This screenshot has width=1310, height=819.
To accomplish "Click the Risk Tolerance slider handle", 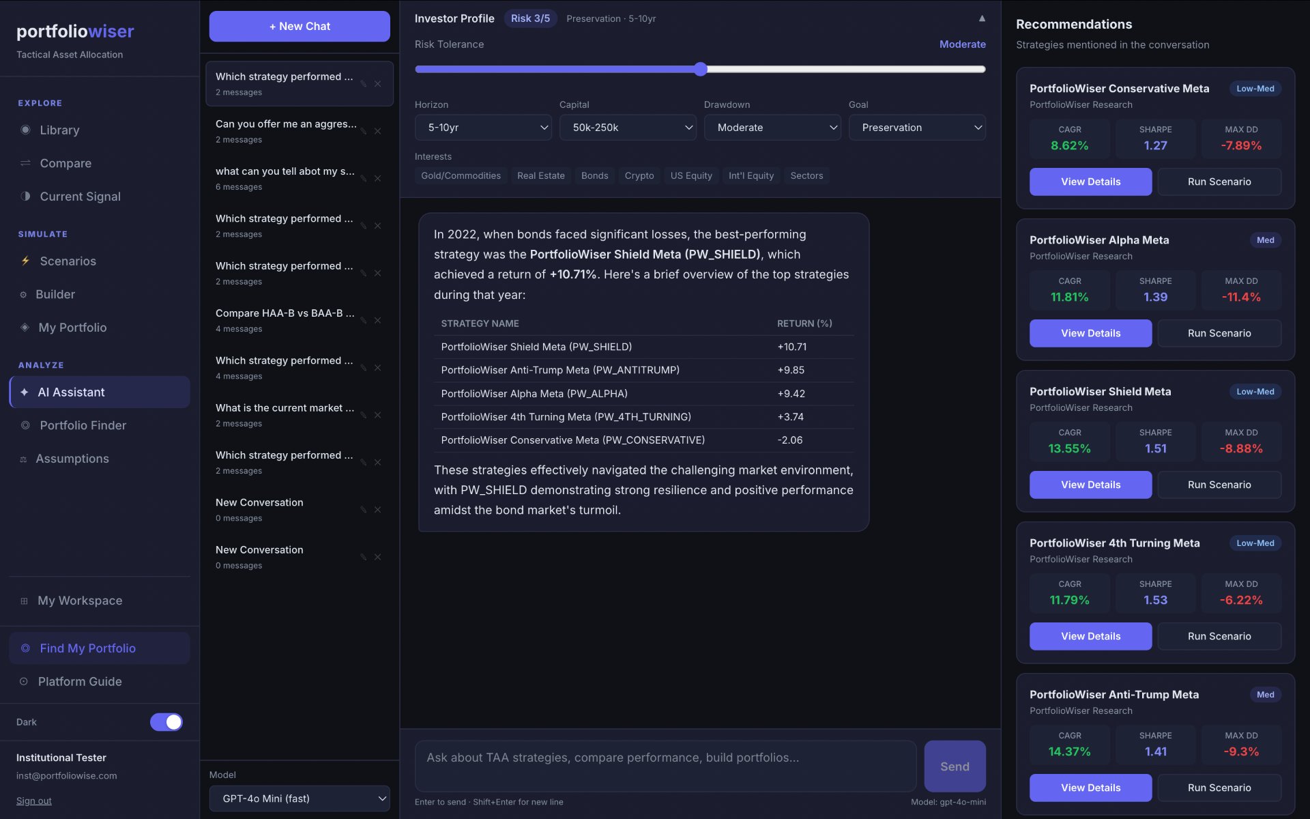I will [701, 69].
